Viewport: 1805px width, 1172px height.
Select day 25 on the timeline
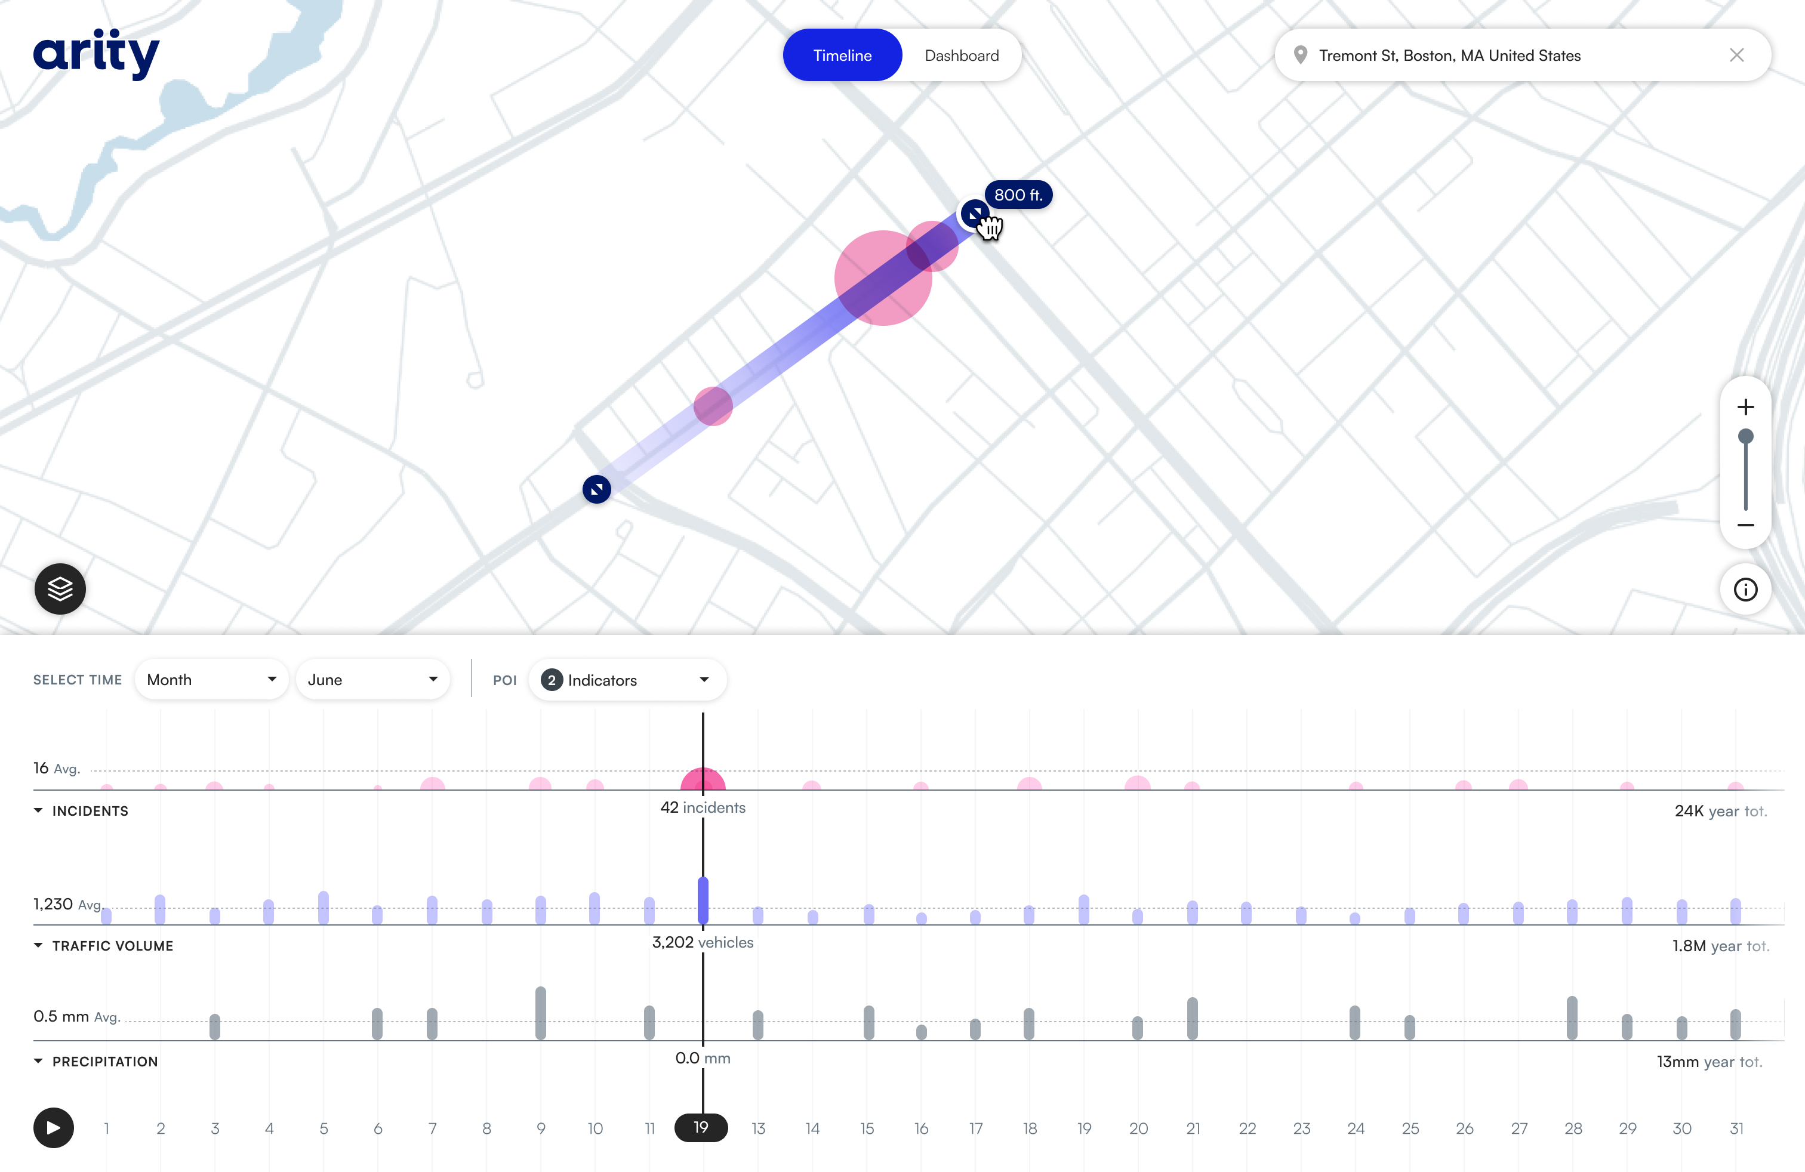point(1410,1128)
